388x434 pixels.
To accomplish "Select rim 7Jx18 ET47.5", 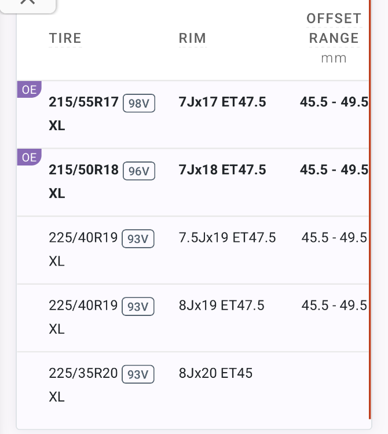I will [x=222, y=170].
